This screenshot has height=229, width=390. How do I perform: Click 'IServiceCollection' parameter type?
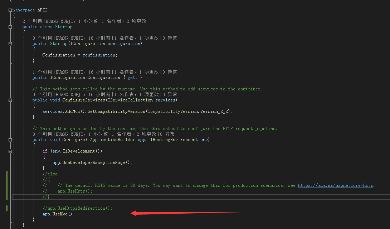(130, 100)
